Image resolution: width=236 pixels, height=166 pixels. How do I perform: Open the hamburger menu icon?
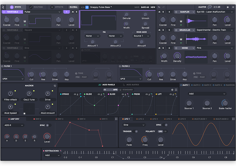click(233, 7)
